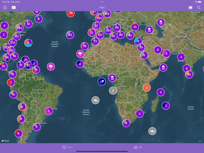Tap the Legal link on map
204x153 pixels.
point(200,141)
